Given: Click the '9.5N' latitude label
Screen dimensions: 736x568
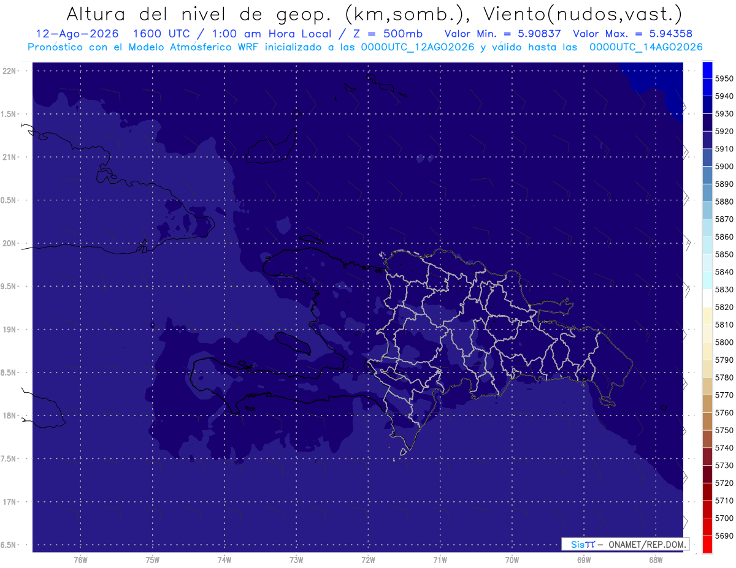Looking at the screenshot, I should coord(9,287).
